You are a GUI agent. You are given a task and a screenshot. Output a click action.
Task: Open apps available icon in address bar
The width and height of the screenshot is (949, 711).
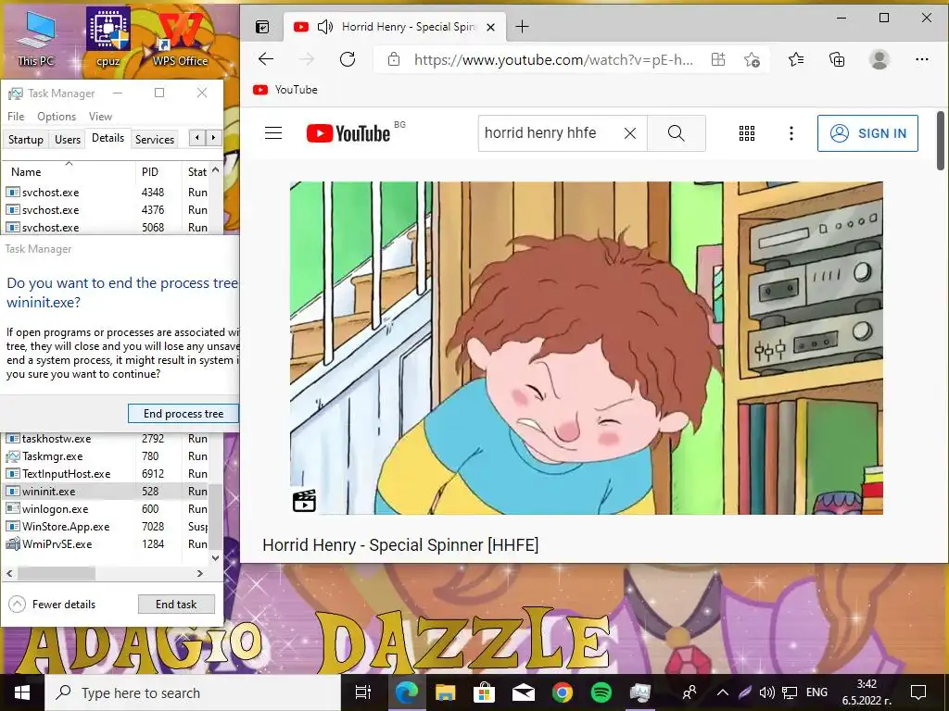click(x=718, y=59)
